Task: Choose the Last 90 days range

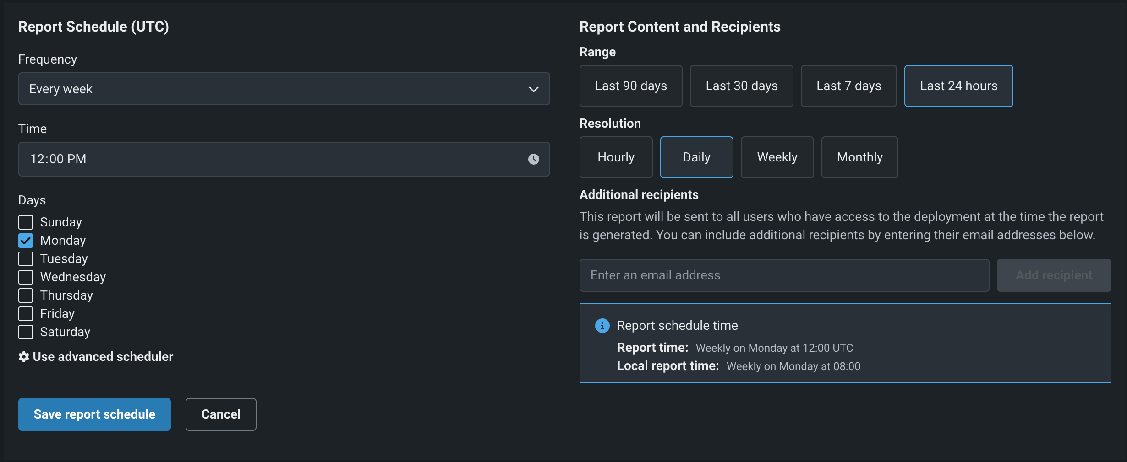Action: (x=630, y=86)
